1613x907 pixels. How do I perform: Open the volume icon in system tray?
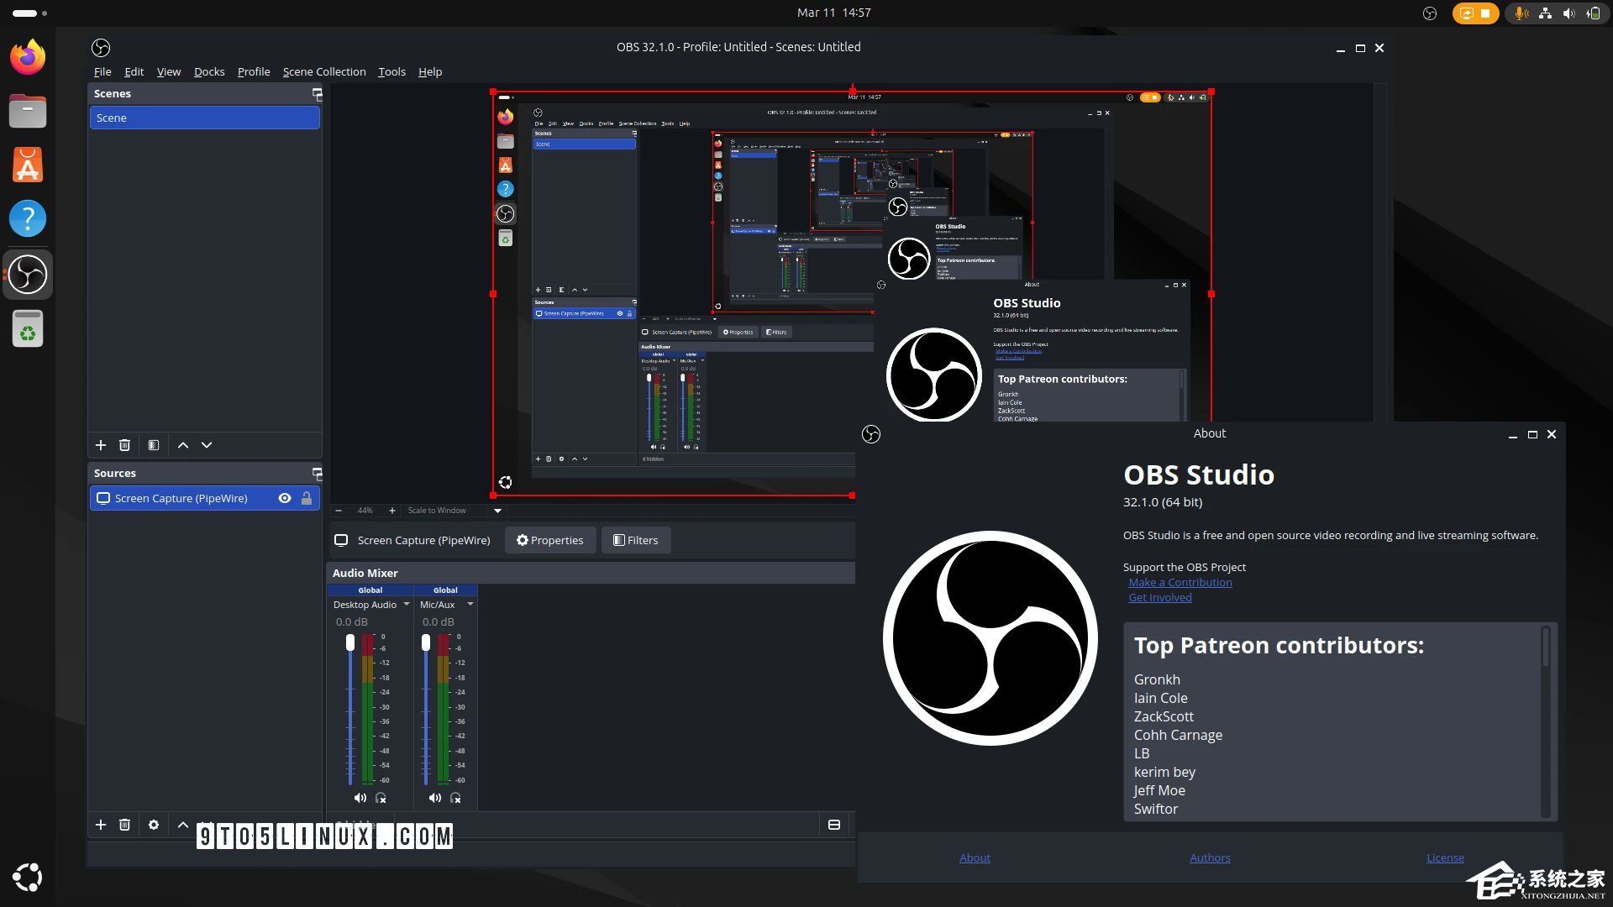coord(1568,13)
